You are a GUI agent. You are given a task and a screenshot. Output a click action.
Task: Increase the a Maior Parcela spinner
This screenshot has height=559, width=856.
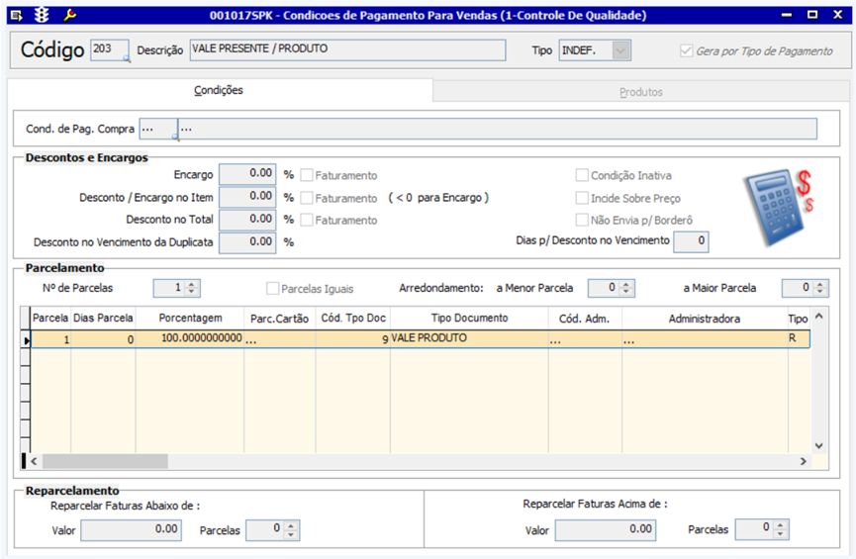821,284
